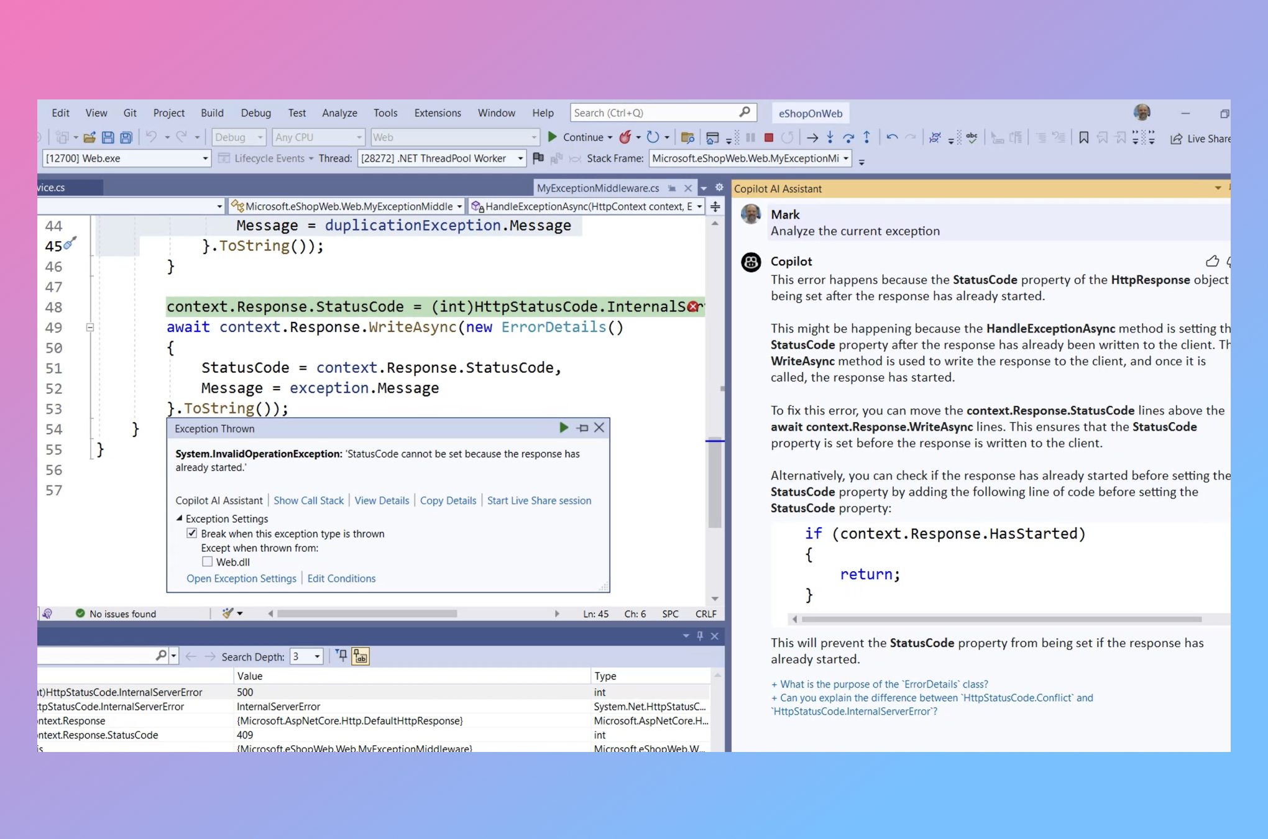Stop the debugging session
This screenshot has height=839, width=1268.
click(x=769, y=137)
